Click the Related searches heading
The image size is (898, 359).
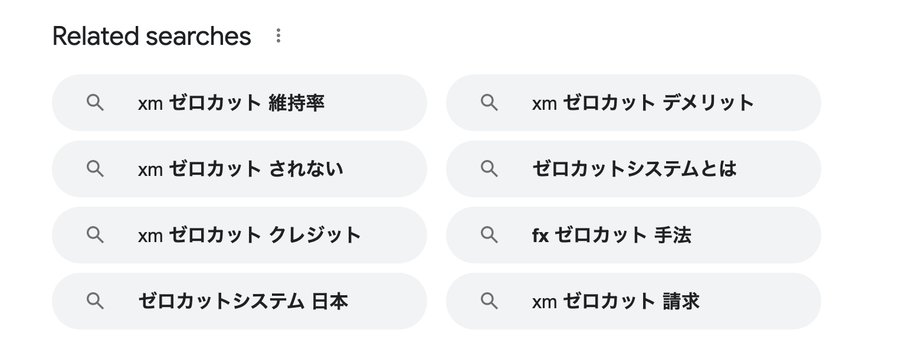click(152, 37)
